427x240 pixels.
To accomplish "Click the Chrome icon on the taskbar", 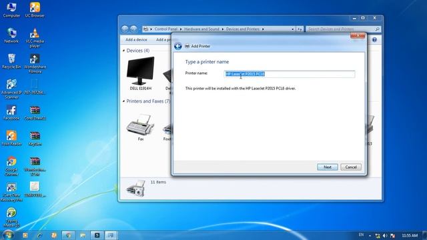I will 68,235.
